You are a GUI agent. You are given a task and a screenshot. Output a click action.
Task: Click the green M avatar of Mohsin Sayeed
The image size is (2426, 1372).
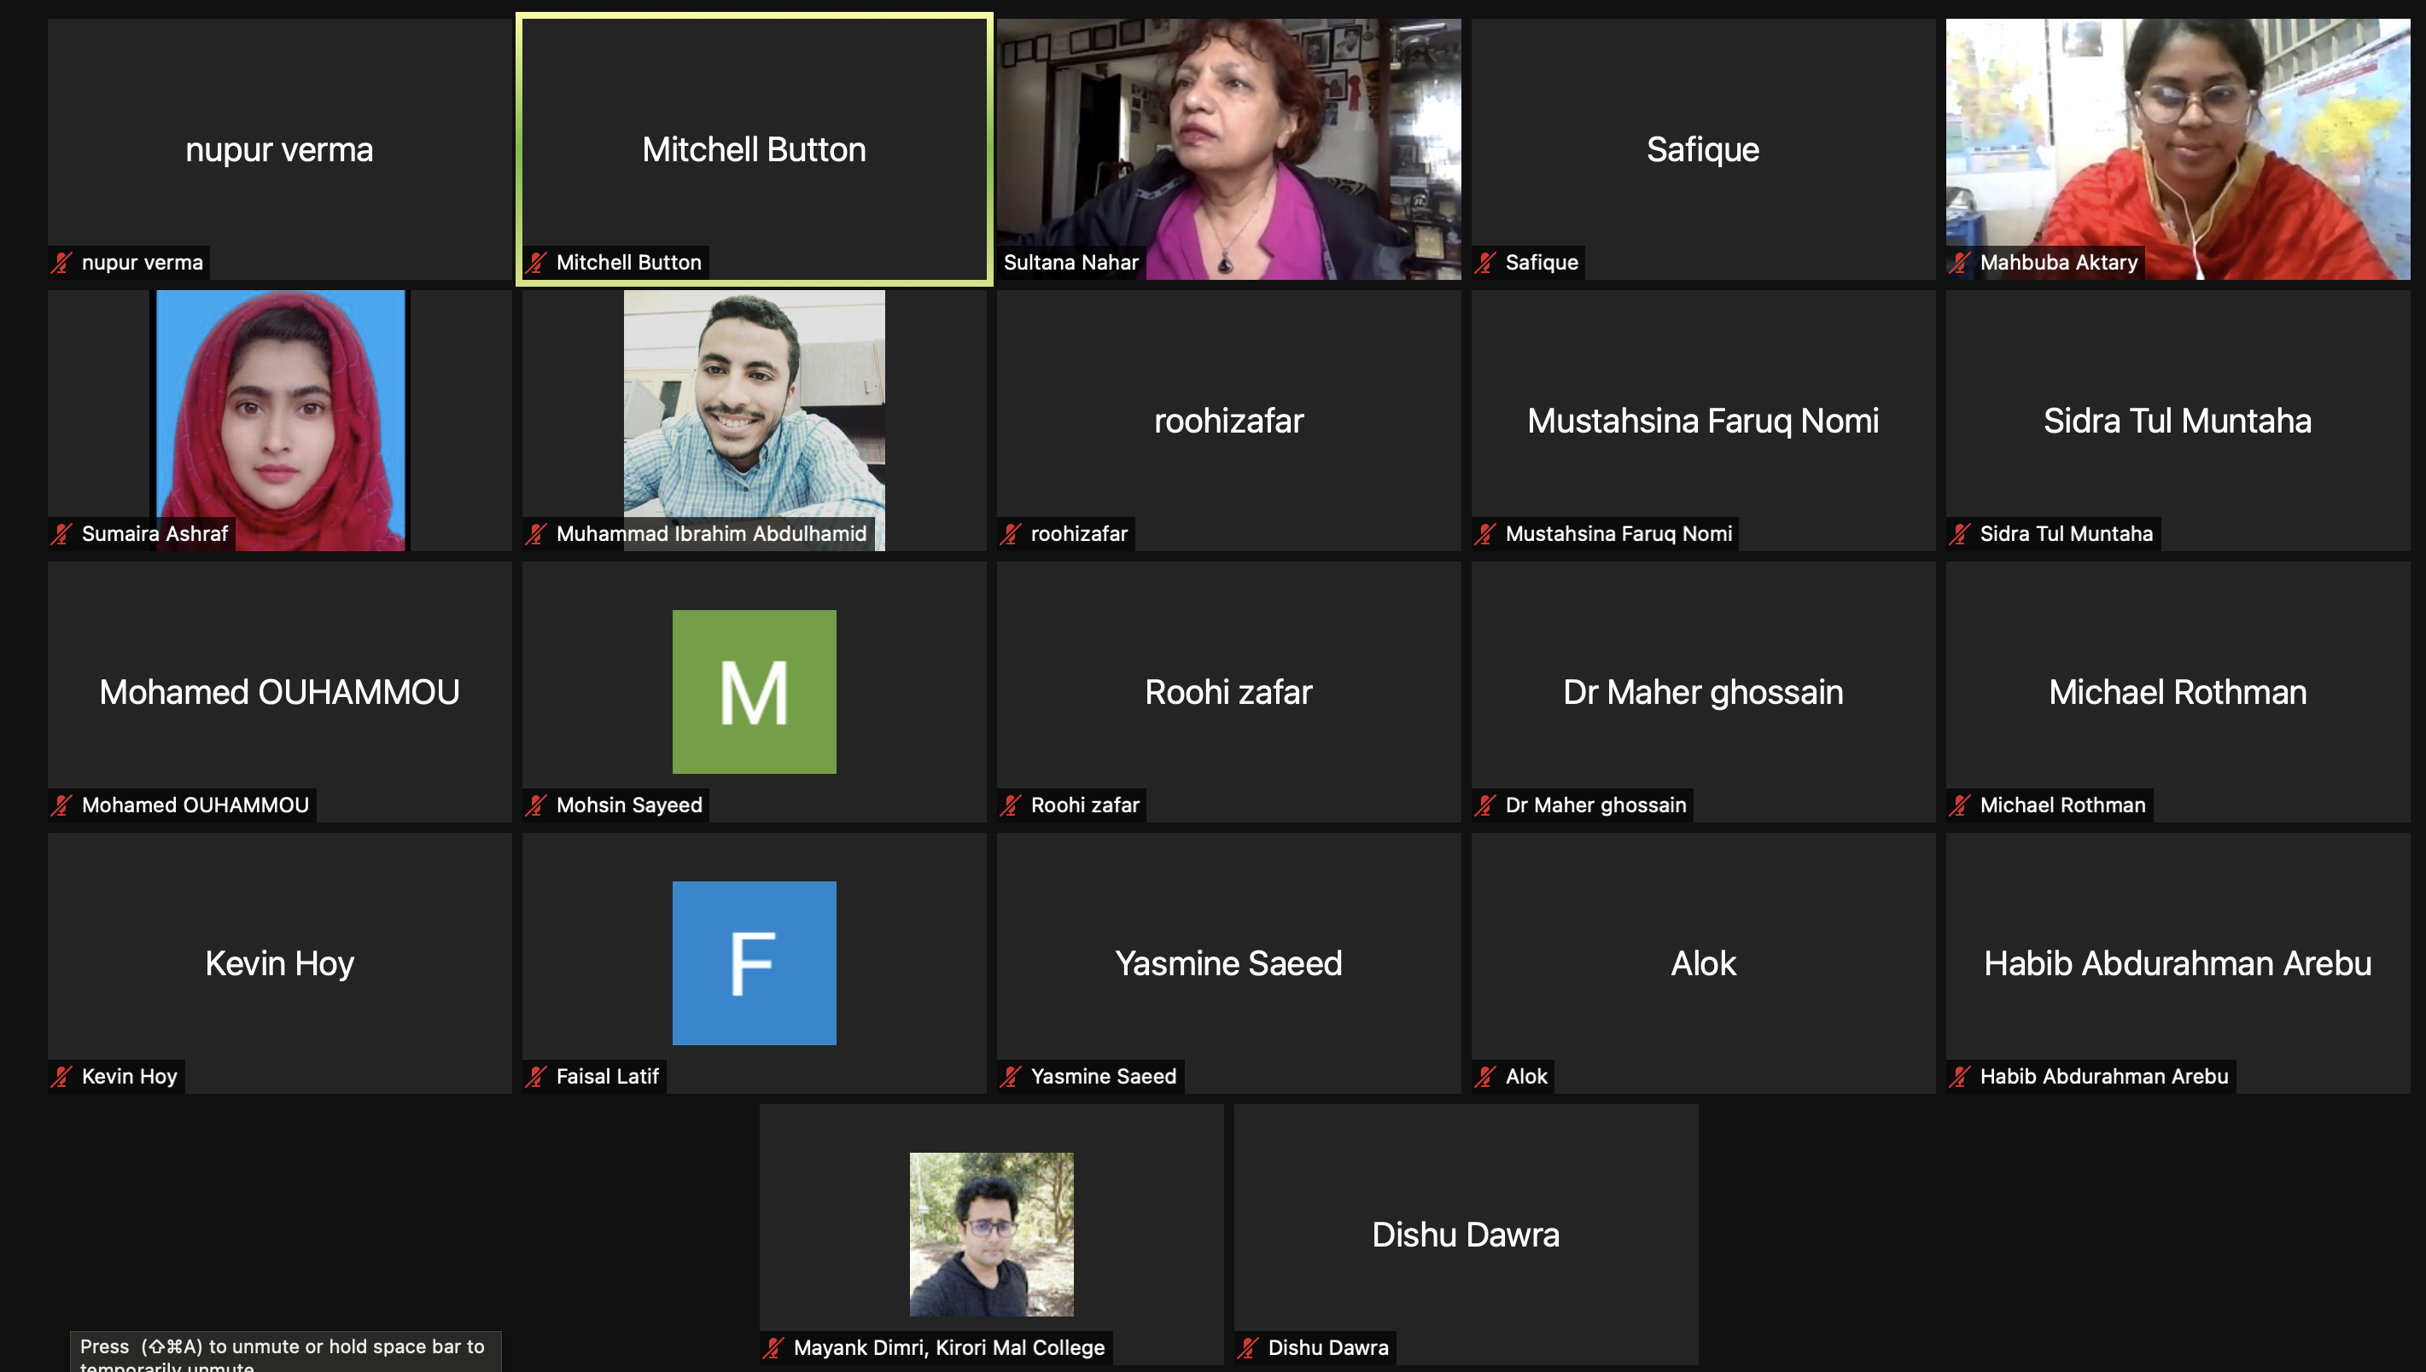coord(754,692)
